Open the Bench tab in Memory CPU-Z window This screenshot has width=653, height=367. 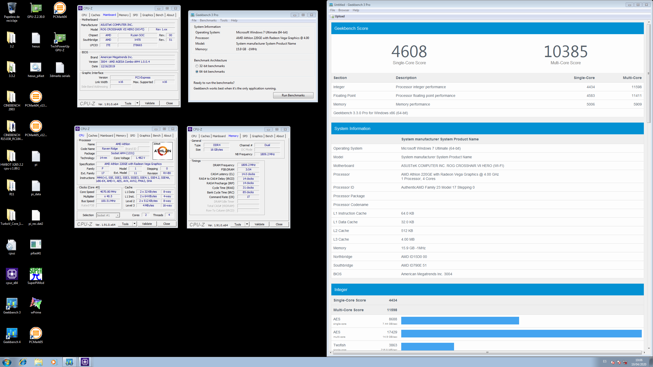point(269,136)
